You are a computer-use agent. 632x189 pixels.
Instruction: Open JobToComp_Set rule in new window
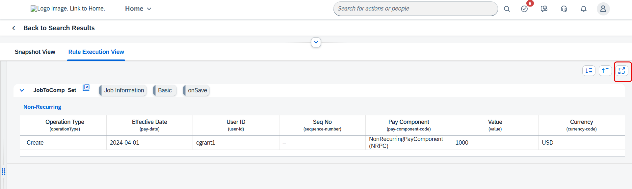pos(86,88)
